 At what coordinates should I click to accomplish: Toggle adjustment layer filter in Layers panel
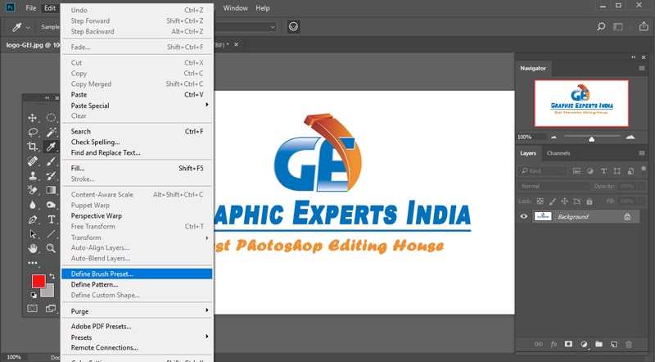(x=590, y=171)
